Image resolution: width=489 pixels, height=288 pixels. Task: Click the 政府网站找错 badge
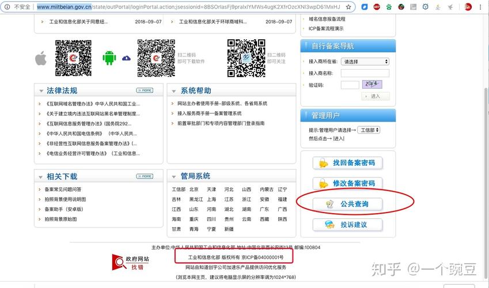click(130, 263)
